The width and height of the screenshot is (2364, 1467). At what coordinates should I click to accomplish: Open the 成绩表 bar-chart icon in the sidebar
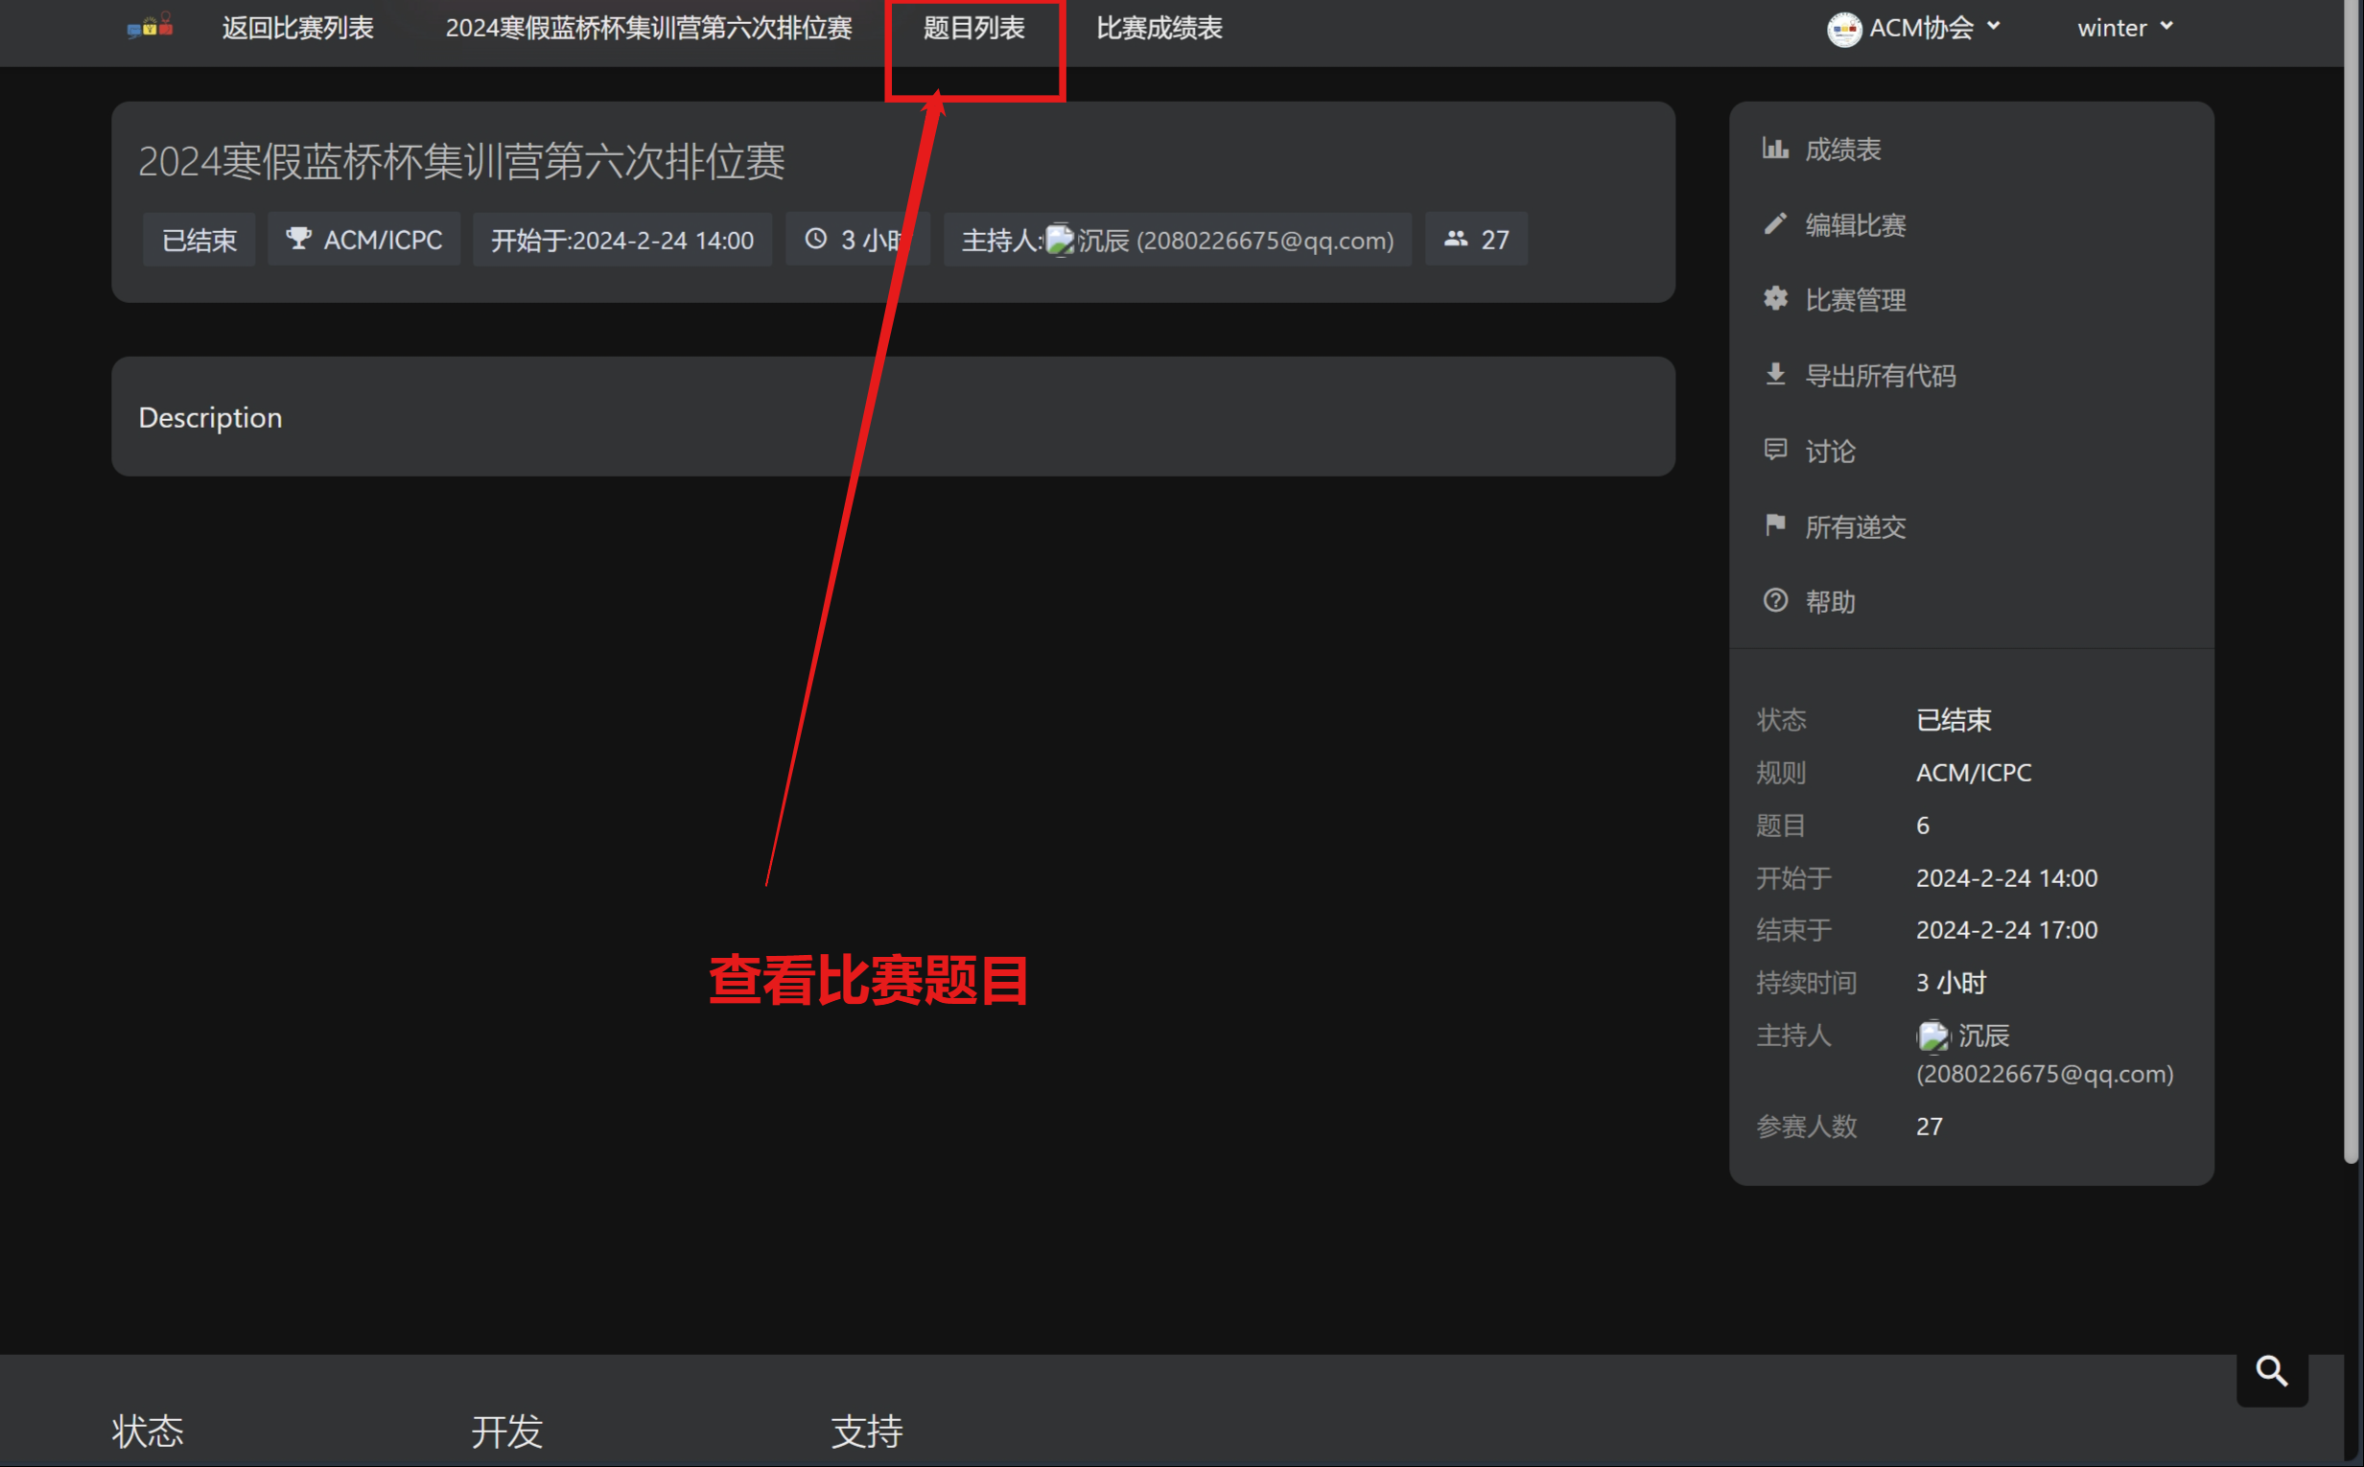click(x=1775, y=149)
